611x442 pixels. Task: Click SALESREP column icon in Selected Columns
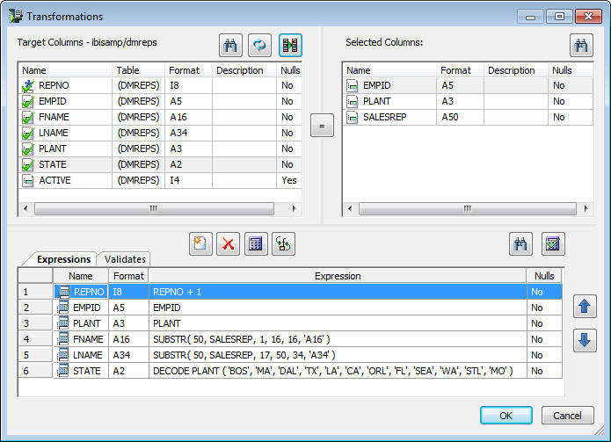353,117
